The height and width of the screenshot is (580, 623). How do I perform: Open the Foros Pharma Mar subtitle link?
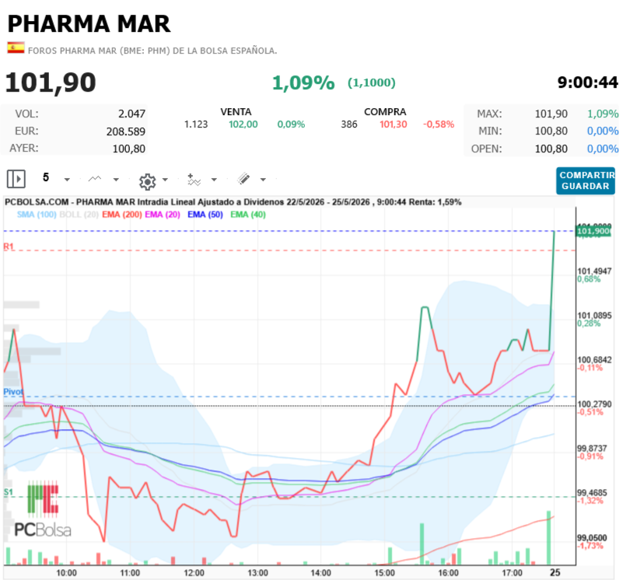pos(152,51)
